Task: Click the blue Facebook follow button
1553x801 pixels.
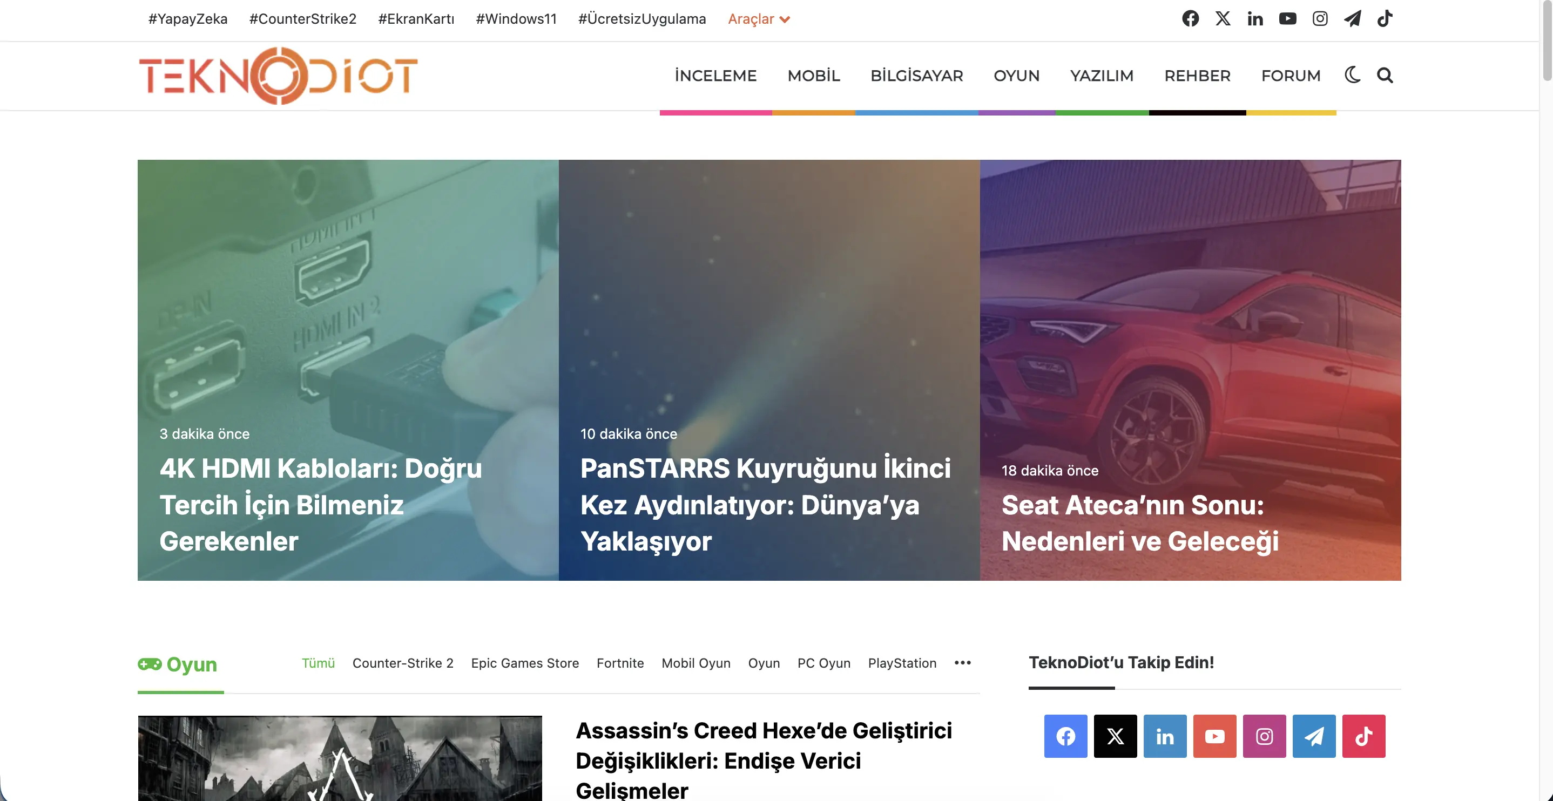Action: click(1065, 736)
